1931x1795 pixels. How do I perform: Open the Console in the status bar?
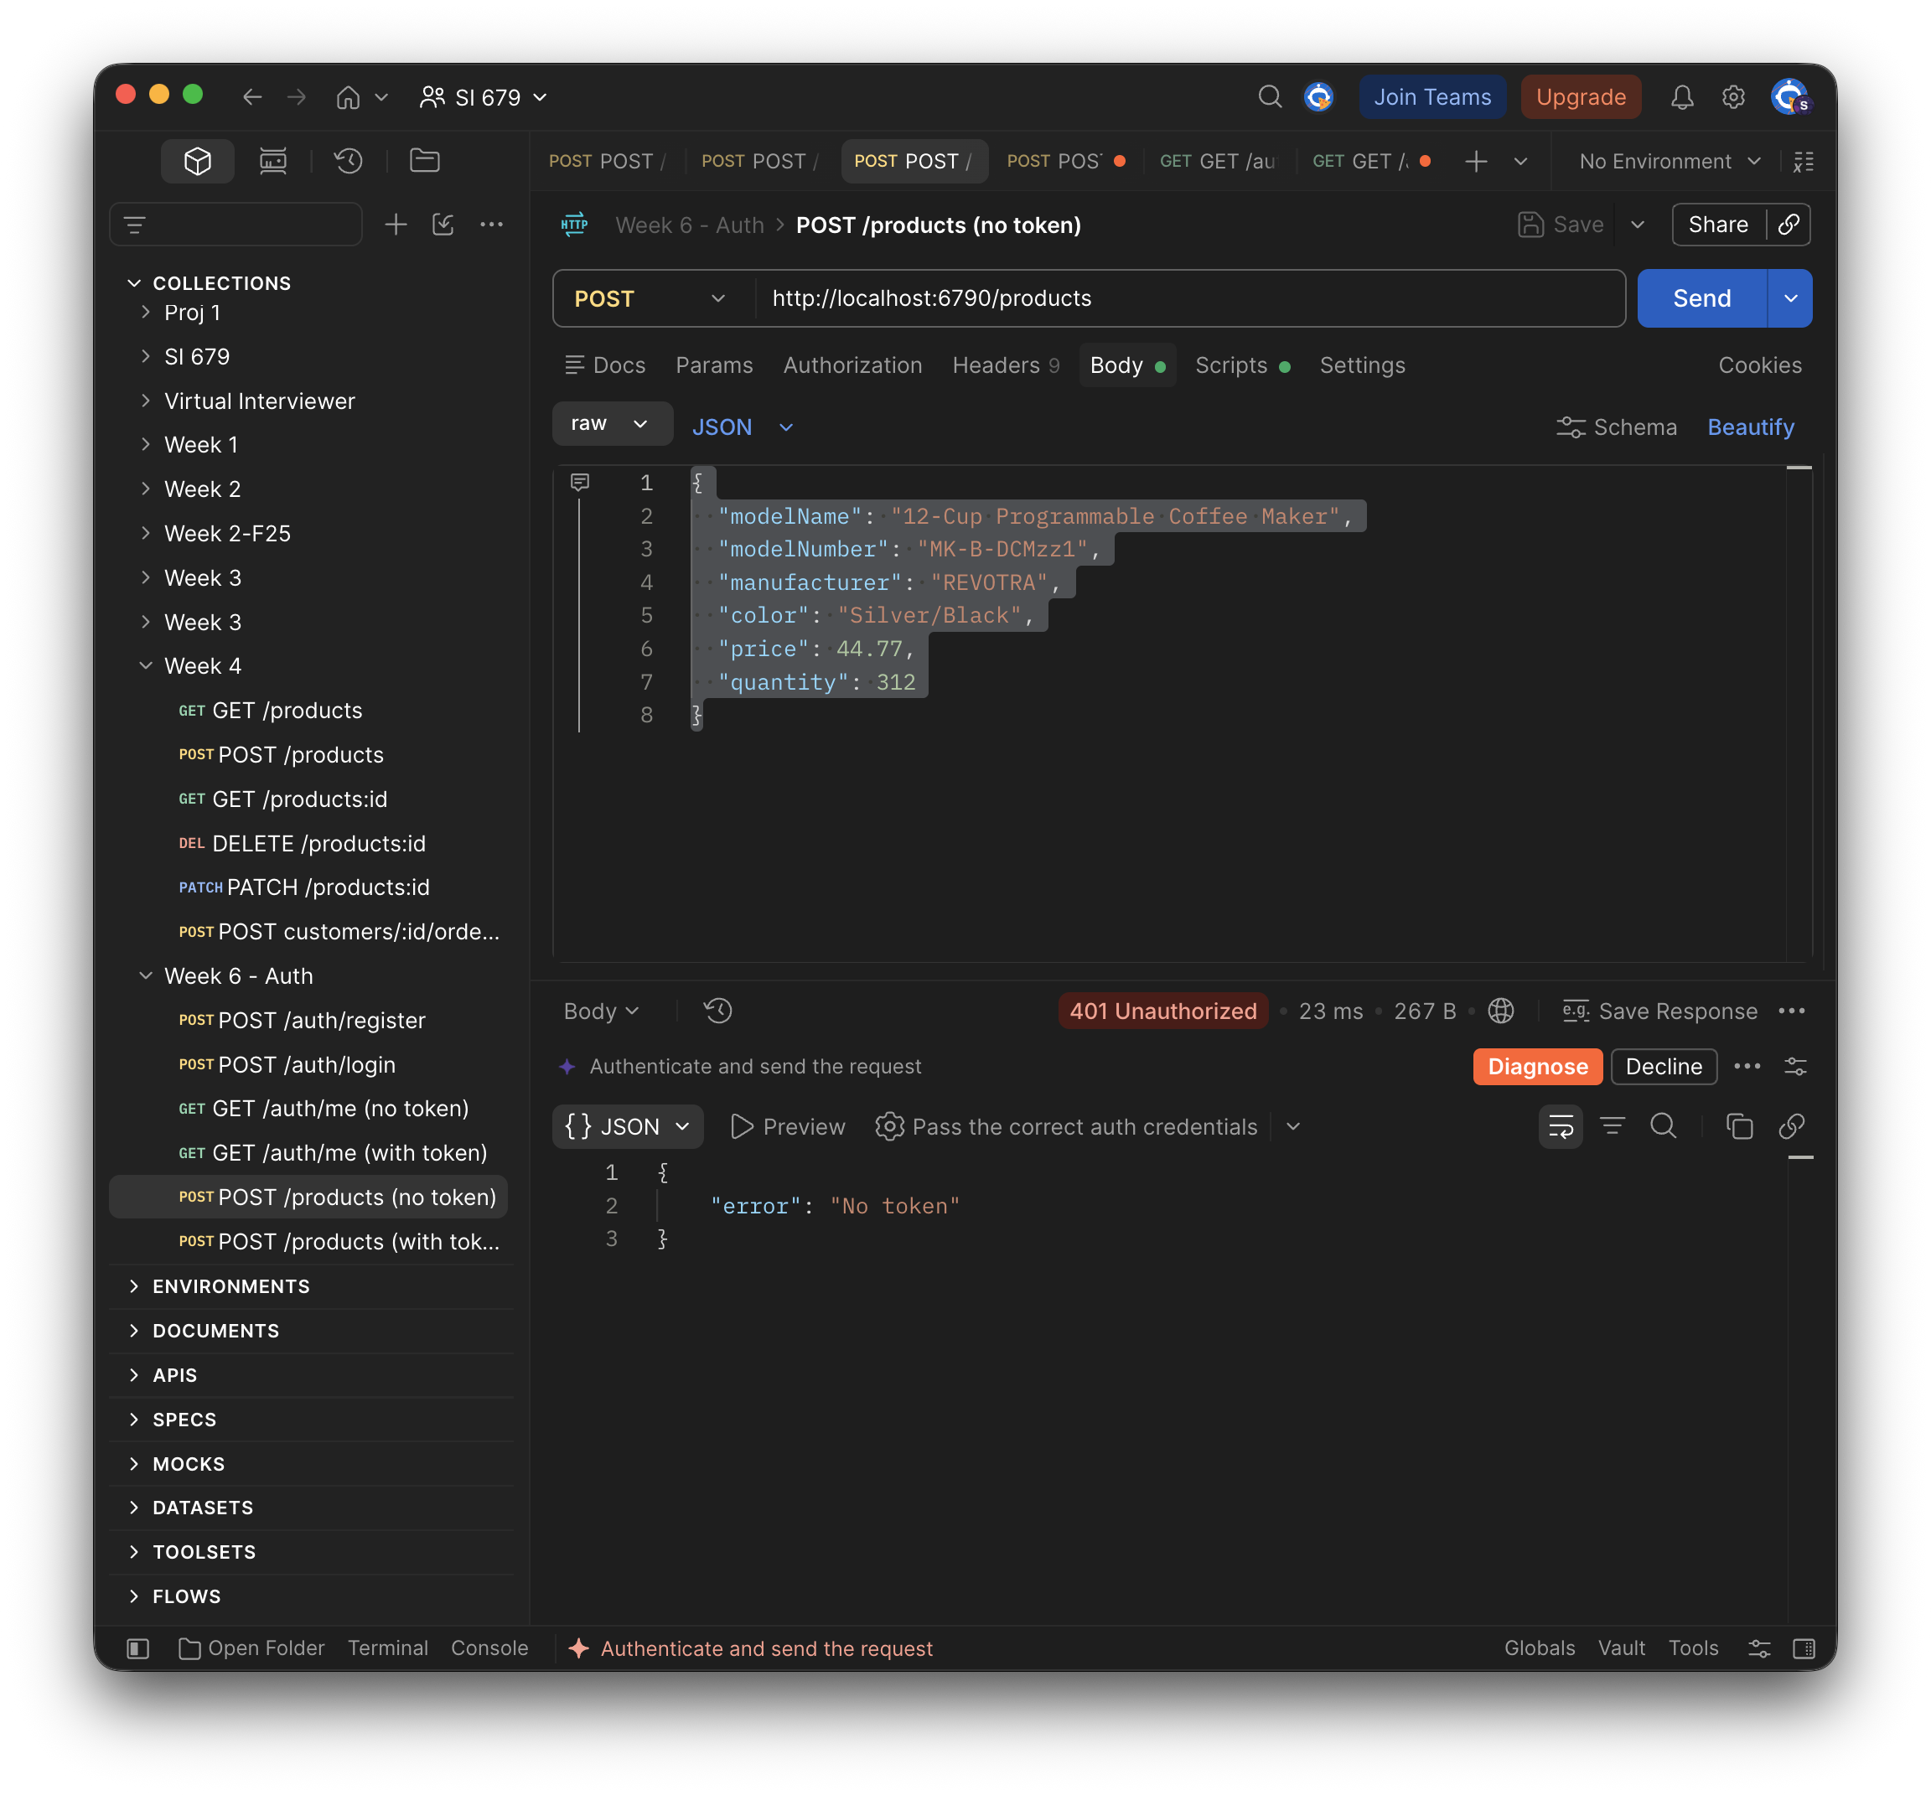[489, 1648]
